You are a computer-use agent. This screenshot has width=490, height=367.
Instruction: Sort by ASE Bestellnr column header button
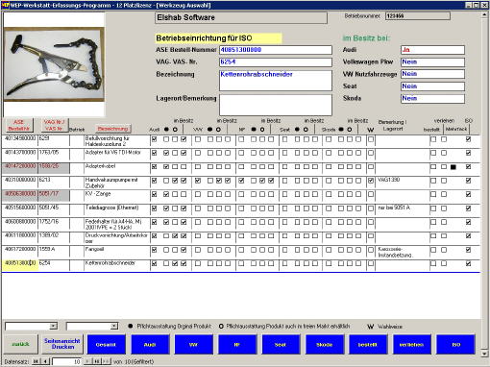point(19,125)
